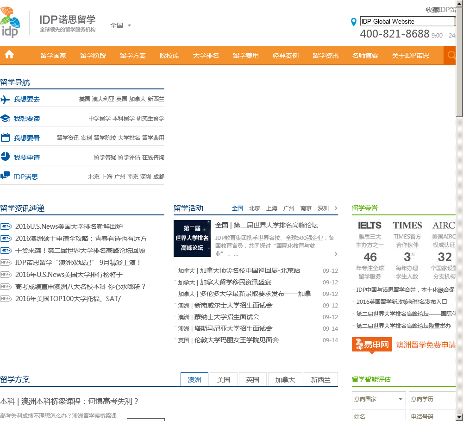Click the calendar icon beside 我想要看

point(5,138)
